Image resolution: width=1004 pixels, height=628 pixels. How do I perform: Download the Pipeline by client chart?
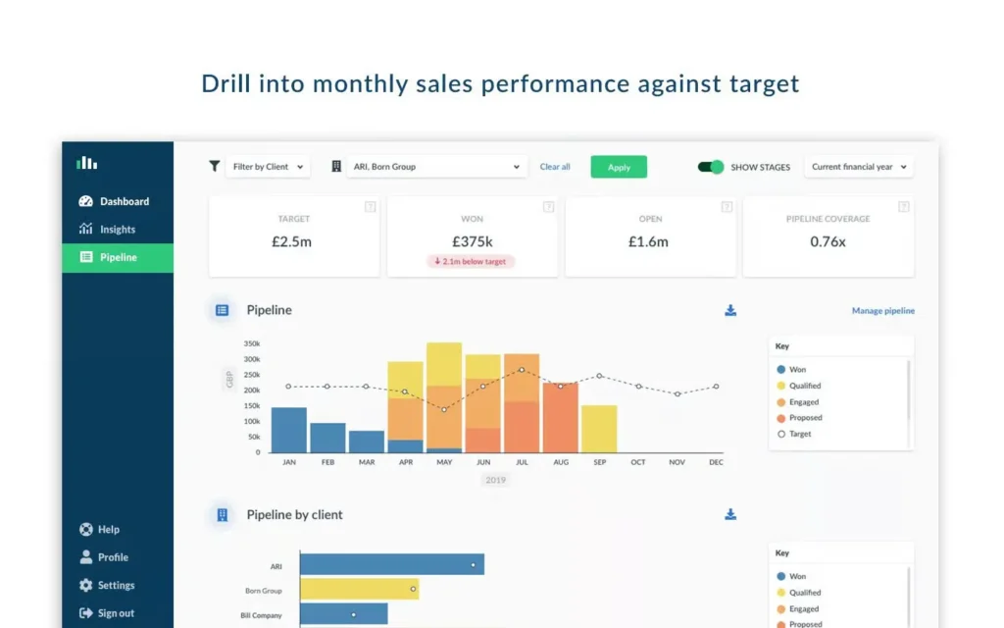[730, 513]
